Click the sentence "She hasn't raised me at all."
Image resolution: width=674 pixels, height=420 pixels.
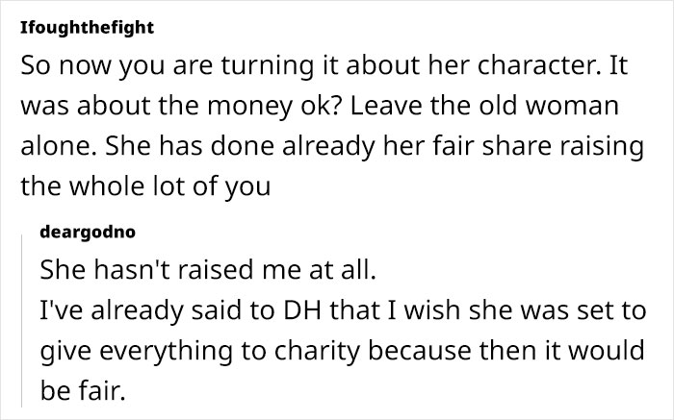205,272
